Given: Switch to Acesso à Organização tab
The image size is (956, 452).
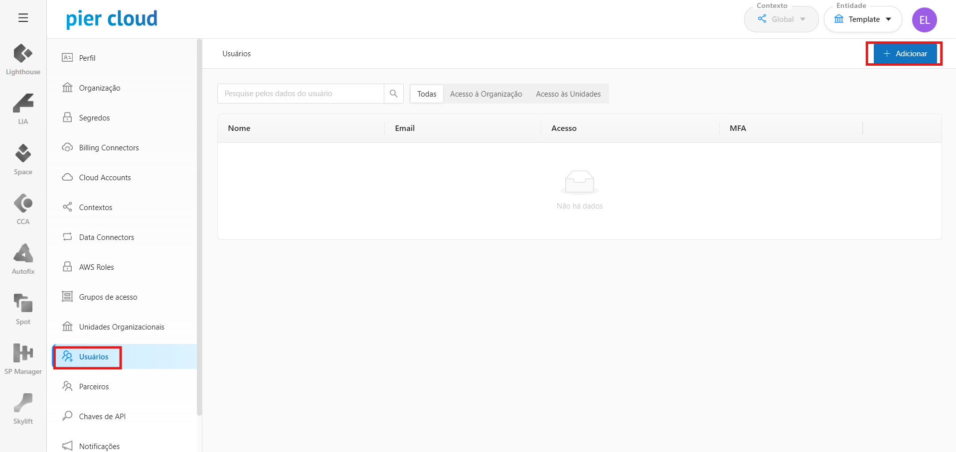Looking at the screenshot, I should [x=485, y=94].
